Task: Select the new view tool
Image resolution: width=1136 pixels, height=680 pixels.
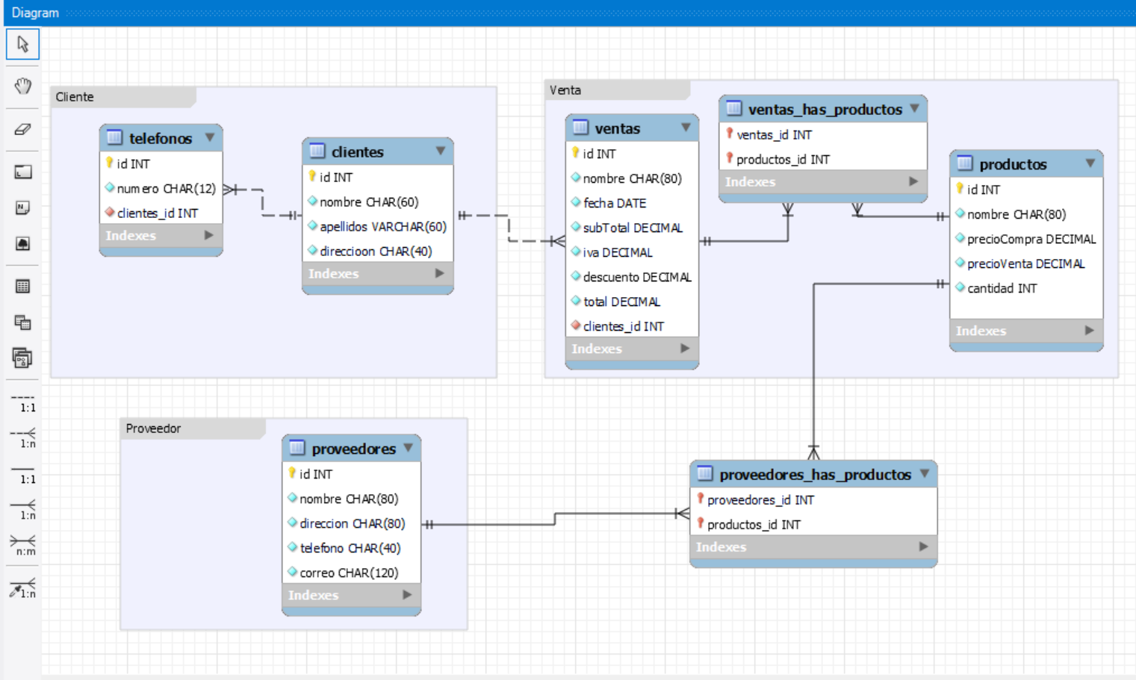Action: [x=22, y=322]
